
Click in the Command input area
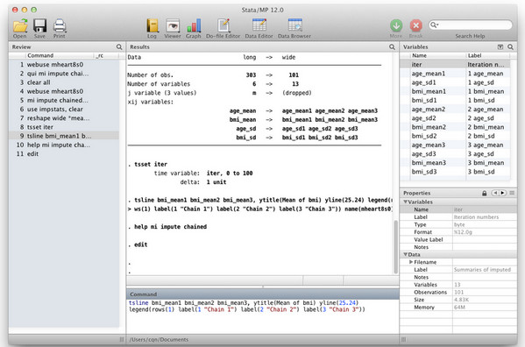(263, 316)
